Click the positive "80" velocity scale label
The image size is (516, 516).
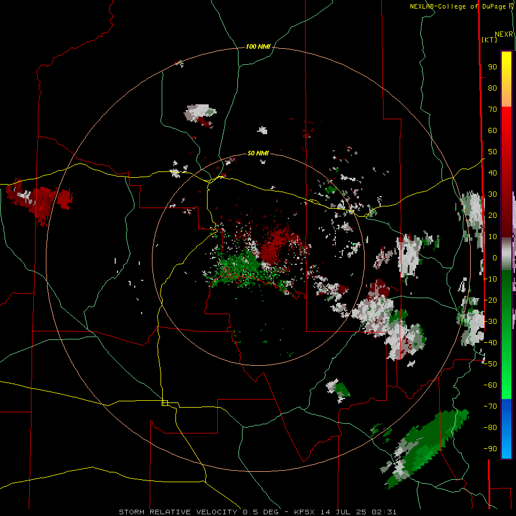[x=492, y=88]
